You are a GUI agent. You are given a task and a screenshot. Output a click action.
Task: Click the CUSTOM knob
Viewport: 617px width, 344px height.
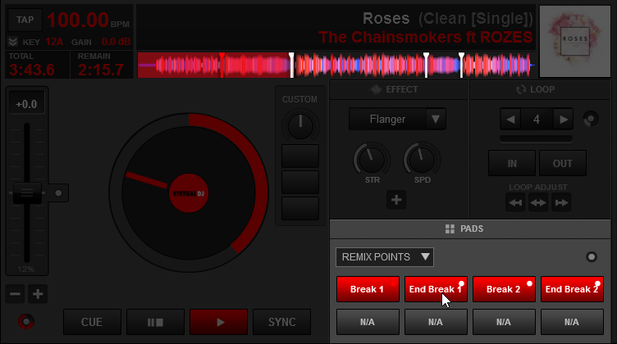pos(300,126)
